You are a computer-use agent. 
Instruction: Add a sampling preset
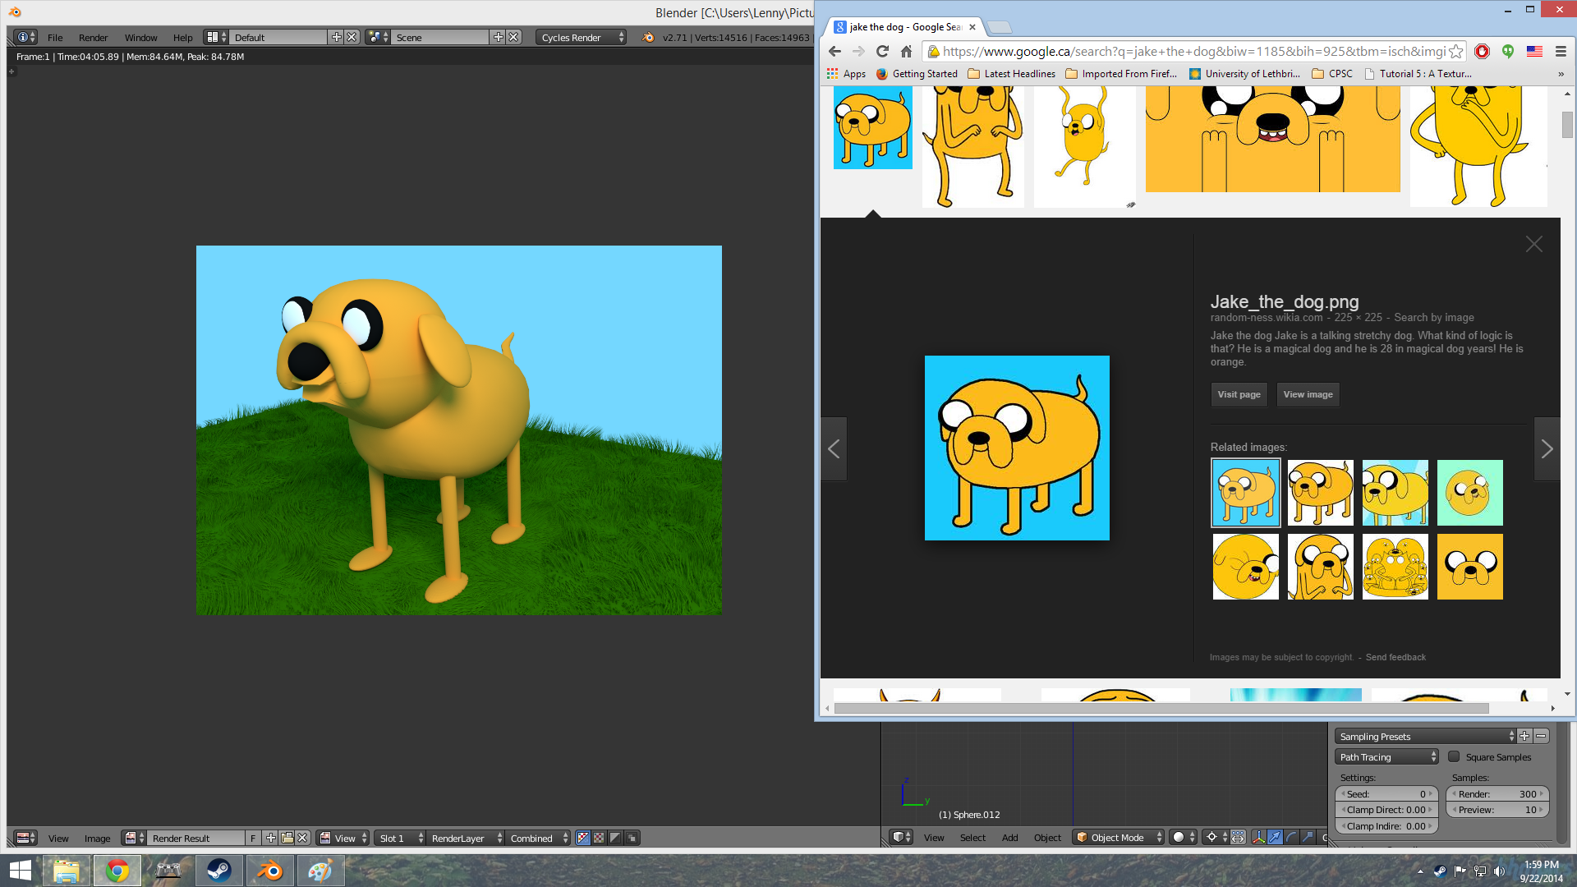coord(1524,736)
